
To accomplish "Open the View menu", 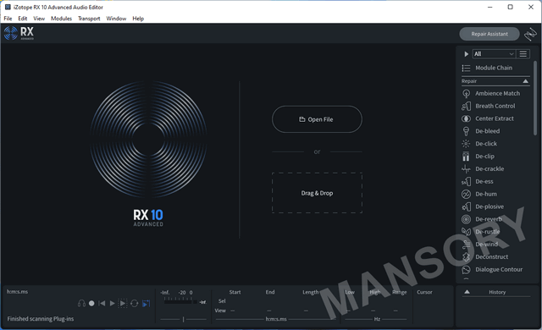I will [x=39, y=19].
